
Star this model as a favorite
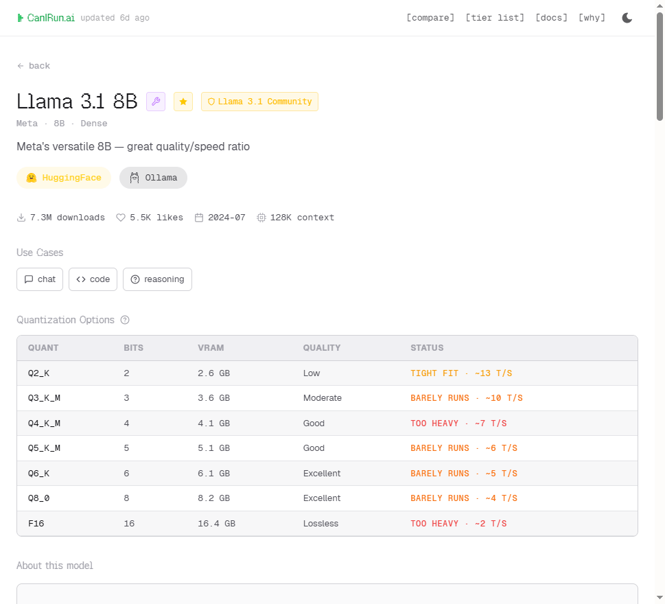tap(183, 101)
